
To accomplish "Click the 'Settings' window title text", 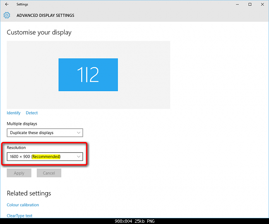I will [22, 4].
